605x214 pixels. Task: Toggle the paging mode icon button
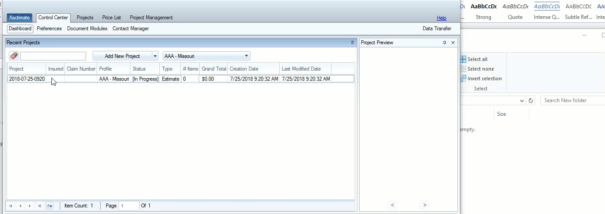coord(50,206)
